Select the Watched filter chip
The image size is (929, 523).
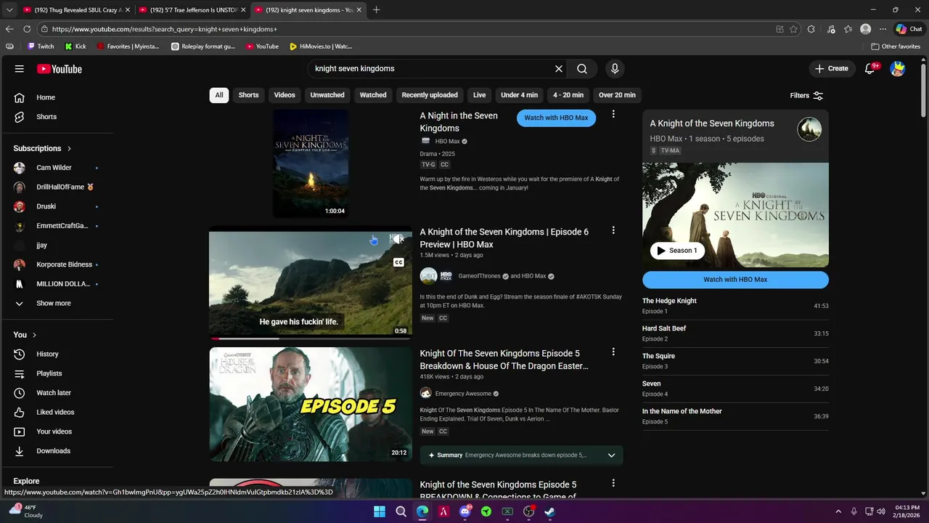click(x=373, y=95)
